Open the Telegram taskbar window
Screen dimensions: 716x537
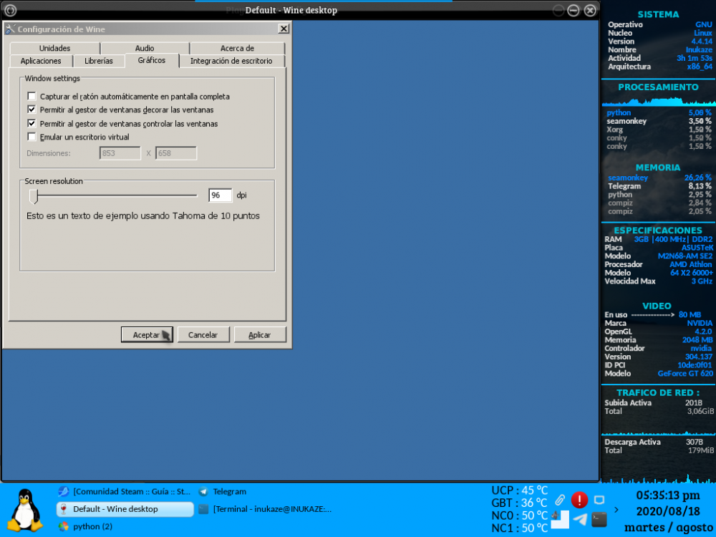229,491
